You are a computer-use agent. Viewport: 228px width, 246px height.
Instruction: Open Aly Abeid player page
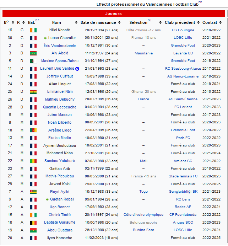(60, 53)
